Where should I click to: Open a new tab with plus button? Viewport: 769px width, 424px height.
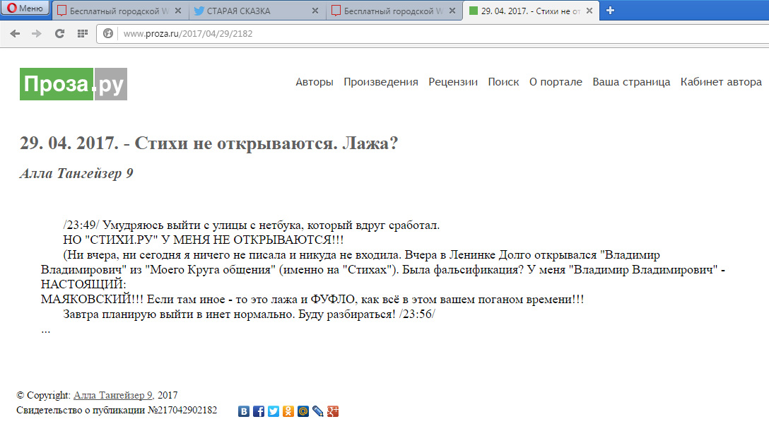[611, 10]
